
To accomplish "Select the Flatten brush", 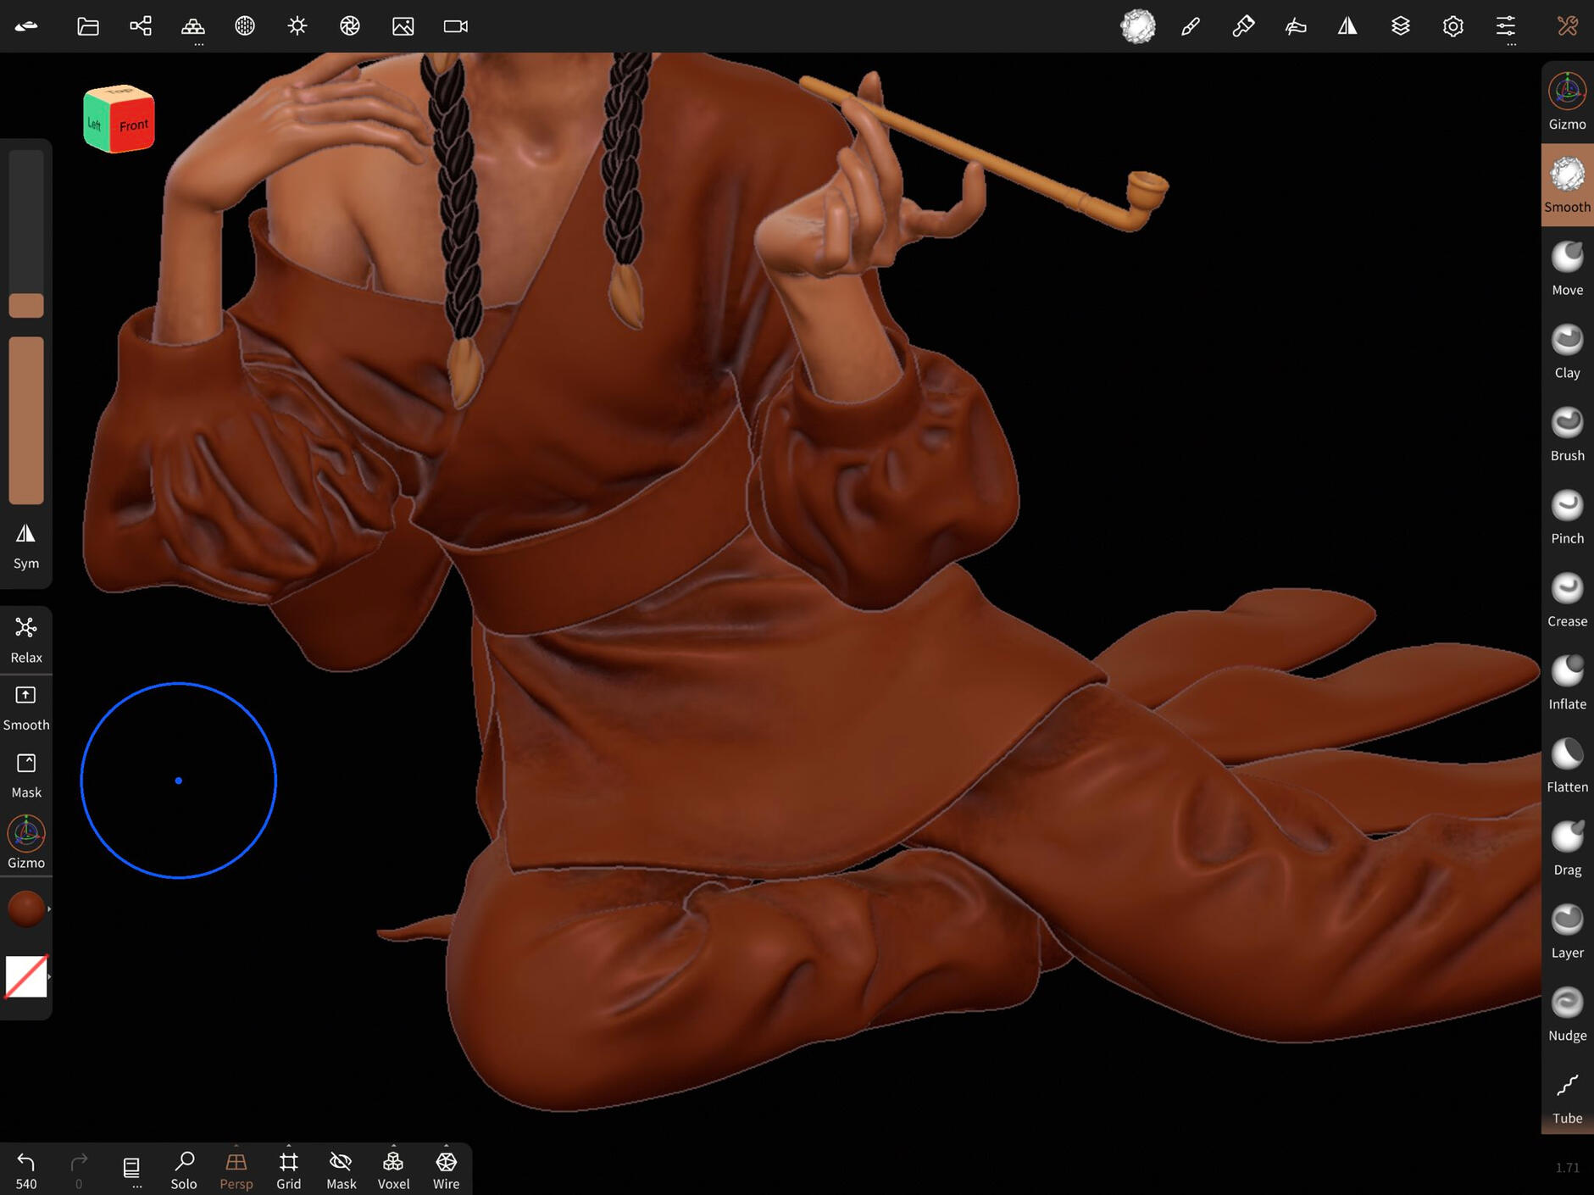I will coord(1566,765).
